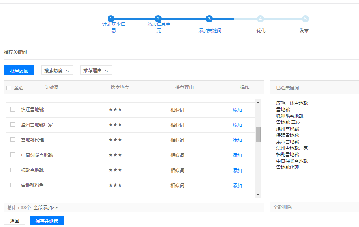Image resolution: width=359 pixels, height=227 pixels.
Task: Click step 2 circle for adding info units
Action: pyautogui.click(x=158, y=19)
